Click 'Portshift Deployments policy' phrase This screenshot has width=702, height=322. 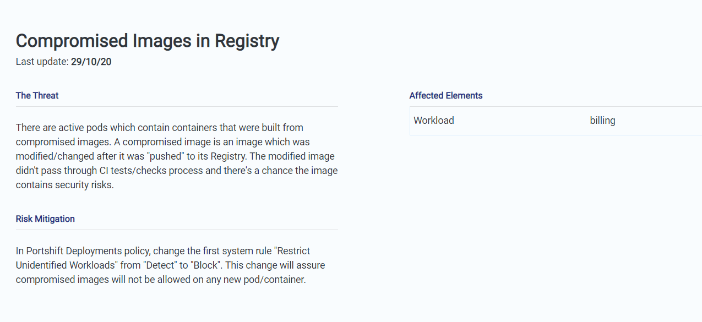coord(83,251)
